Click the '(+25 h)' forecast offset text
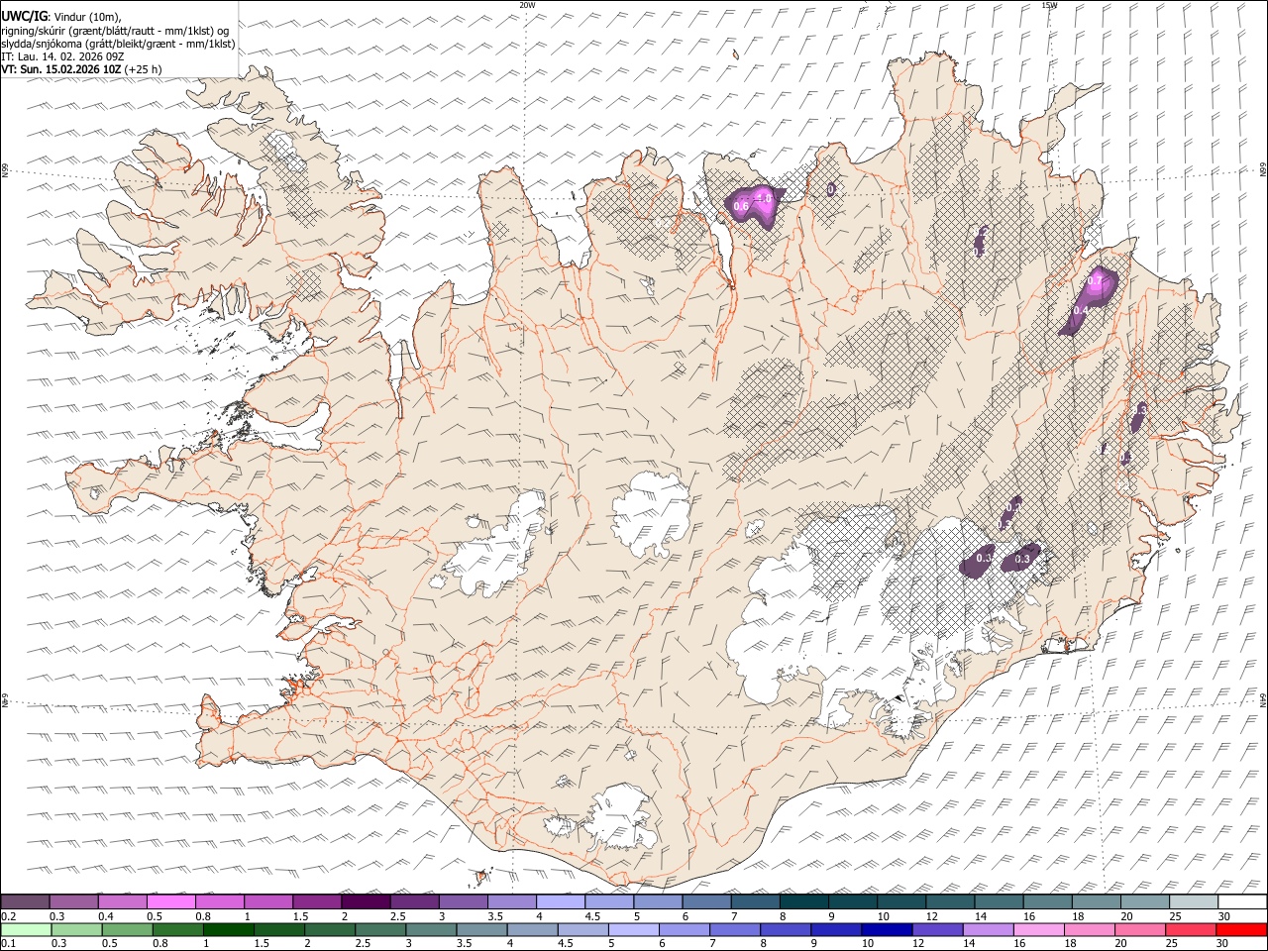The width and height of the screenshot is (1268, 951). point(144,69)
